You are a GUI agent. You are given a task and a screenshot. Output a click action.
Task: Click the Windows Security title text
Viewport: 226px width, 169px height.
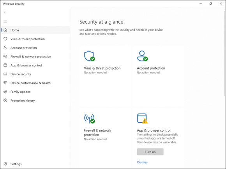14,4
